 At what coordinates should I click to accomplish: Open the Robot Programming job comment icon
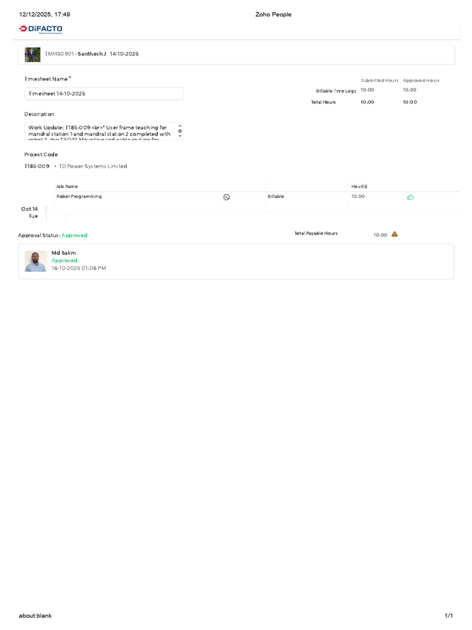point(226,197)
